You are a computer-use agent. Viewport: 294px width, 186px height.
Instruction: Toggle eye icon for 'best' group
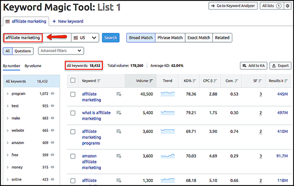pyautogui.click(x=52, y=106)
